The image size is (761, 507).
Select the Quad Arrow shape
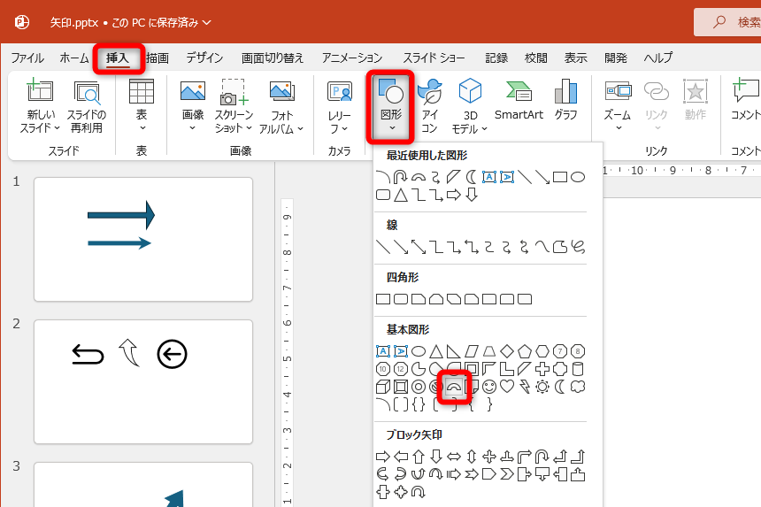click(x=489, y=457)
